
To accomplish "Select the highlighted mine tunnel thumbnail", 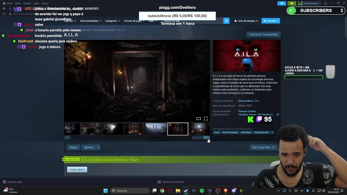I will 178,129.
